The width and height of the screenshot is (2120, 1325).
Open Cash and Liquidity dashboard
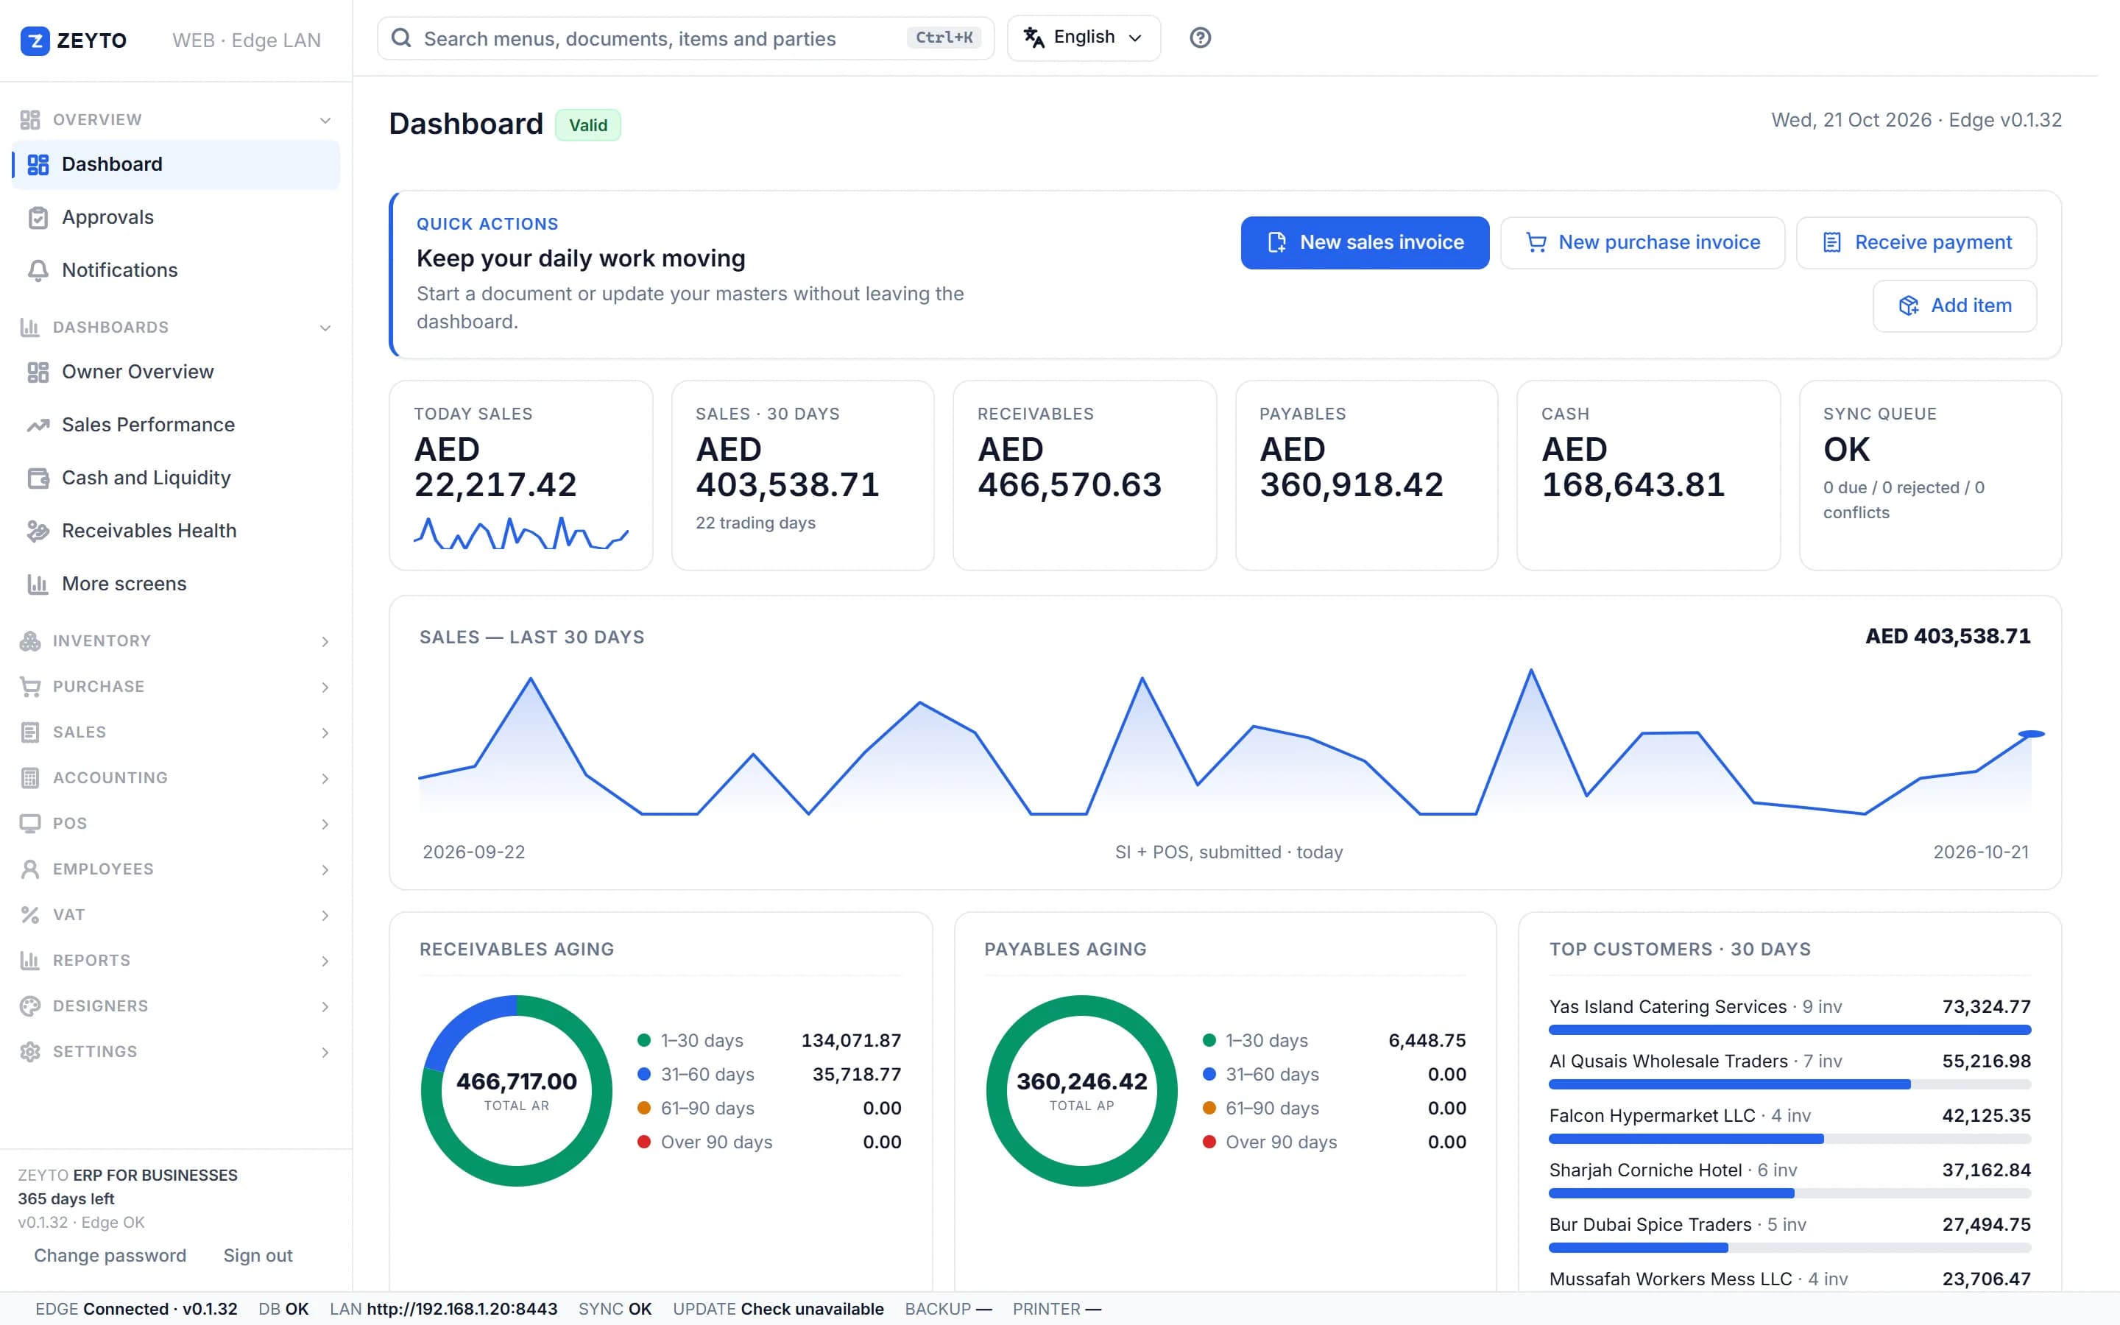(x=176, y=478)
